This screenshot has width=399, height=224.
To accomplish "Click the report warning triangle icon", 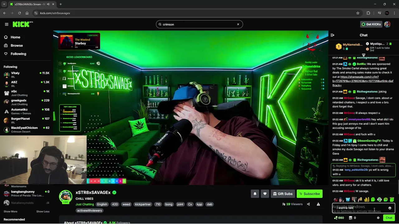I will [x=318, y=204].
